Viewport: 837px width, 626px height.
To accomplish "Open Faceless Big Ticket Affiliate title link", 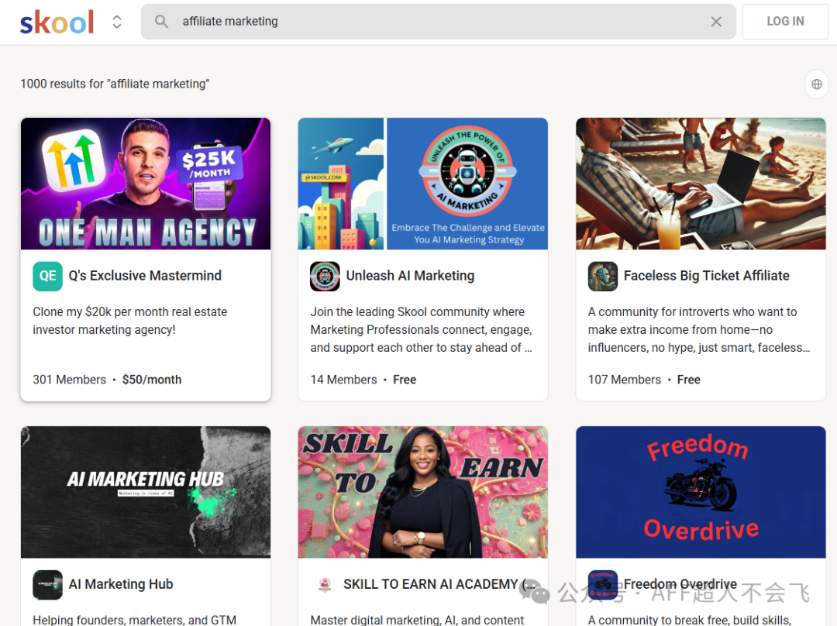I will point(706,276).
